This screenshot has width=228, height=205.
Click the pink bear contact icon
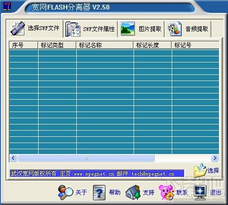[166, 193]
